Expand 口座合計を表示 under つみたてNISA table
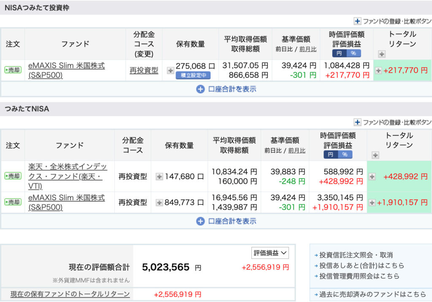 click(226, 221)
